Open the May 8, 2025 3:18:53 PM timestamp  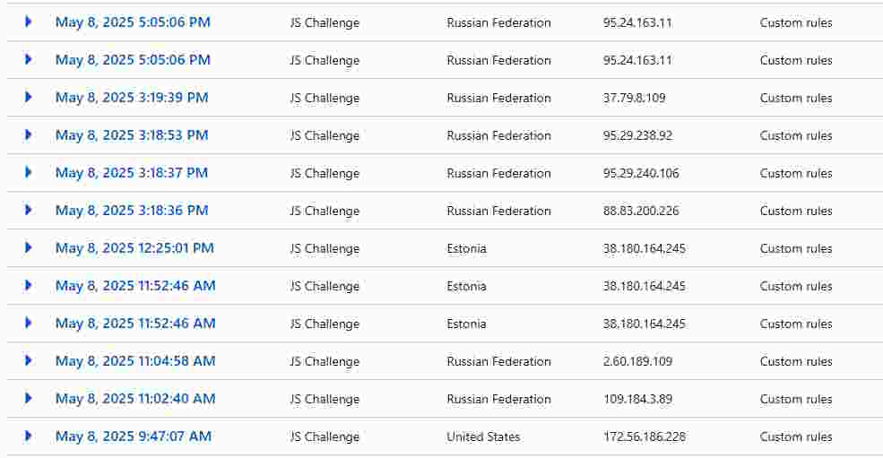(132, 135)
